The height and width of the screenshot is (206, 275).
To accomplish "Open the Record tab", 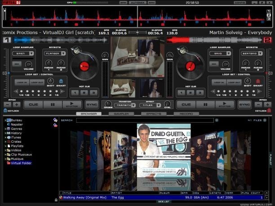I will click(x=186, y=114).
